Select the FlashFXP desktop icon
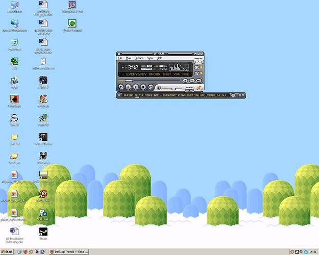 [43, 120]
